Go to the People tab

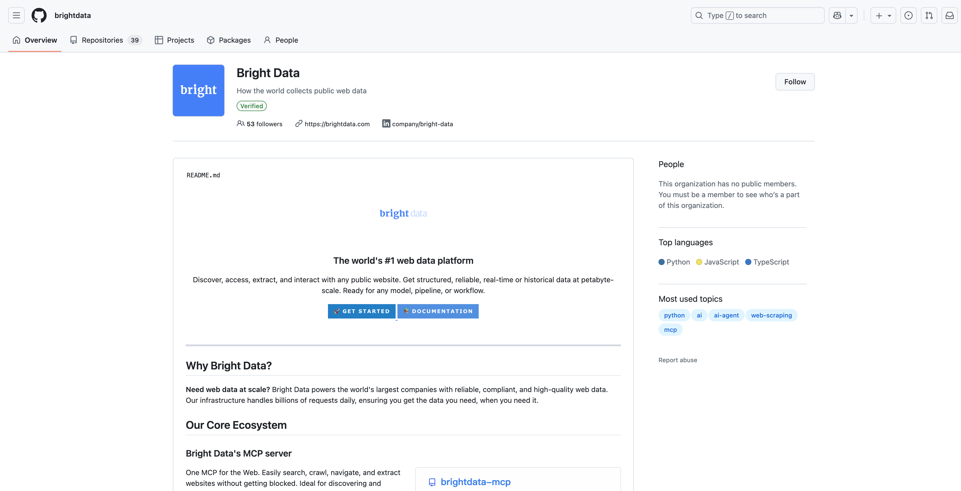pyautogui.click(x=281, y=40)
